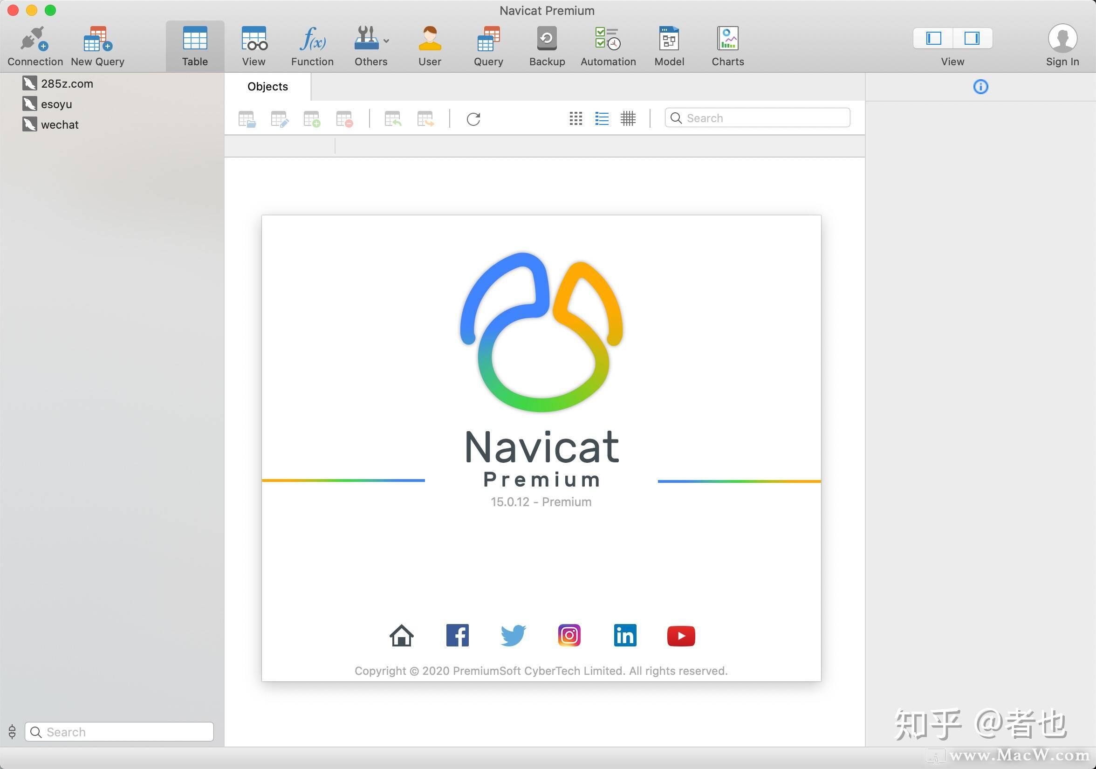Select the Table objects button
The height and width of the screenshot is (769, 1096).
click(195, 46)
